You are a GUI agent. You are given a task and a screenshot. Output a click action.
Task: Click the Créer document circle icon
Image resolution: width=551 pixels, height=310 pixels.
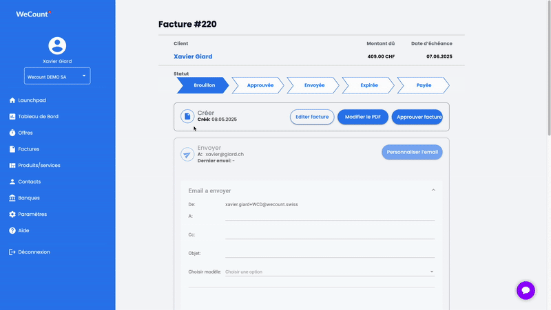(187, 116)
